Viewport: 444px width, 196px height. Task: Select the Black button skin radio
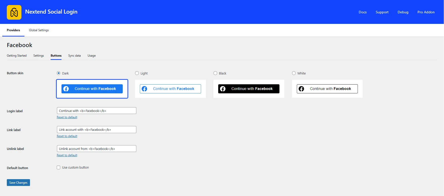tap(215, 73)
